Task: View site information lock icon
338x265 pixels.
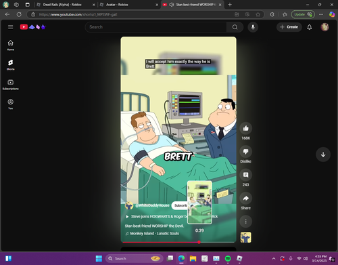Action: pos(33,14)
